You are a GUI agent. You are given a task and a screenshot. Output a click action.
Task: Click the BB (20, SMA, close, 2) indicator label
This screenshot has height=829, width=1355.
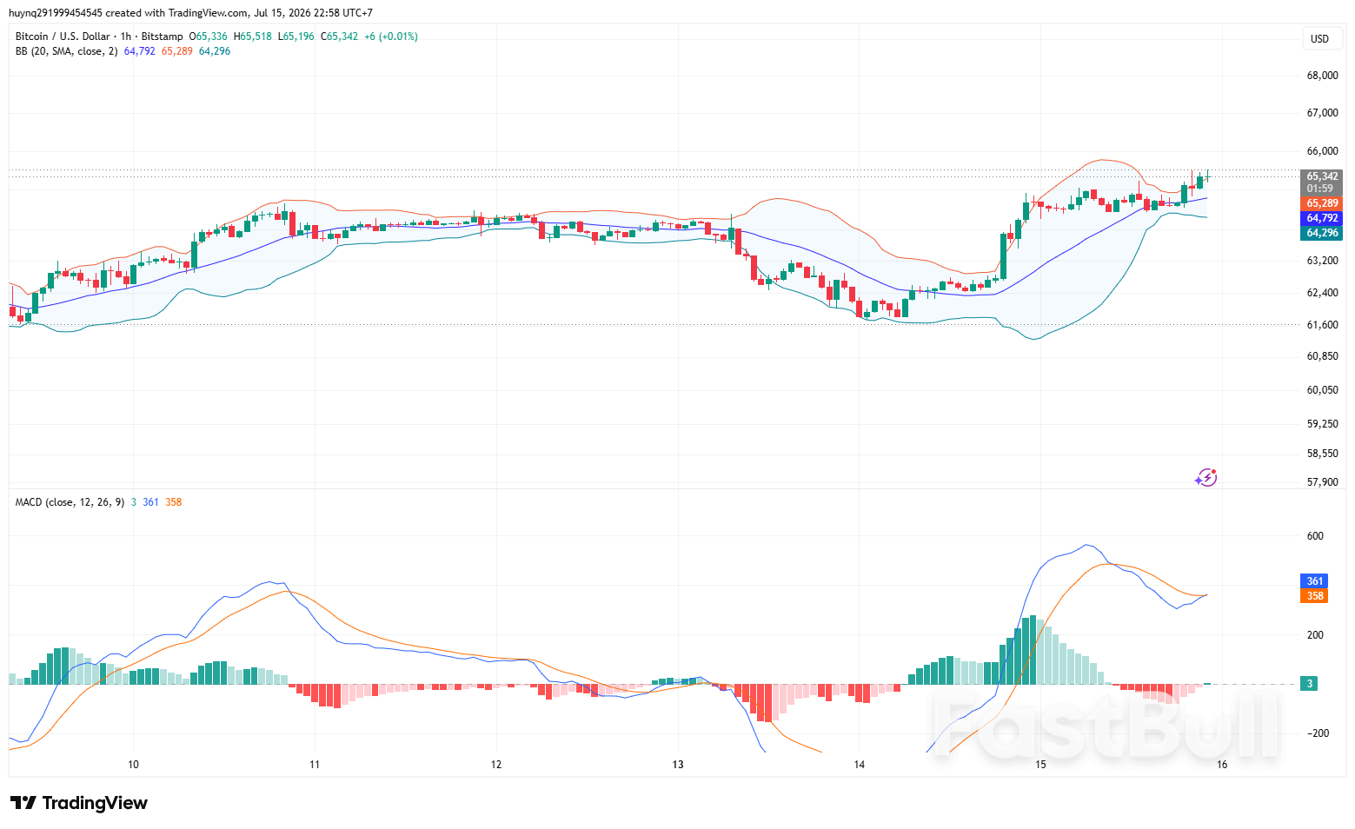pyautogui.click(x=67, y=51)
